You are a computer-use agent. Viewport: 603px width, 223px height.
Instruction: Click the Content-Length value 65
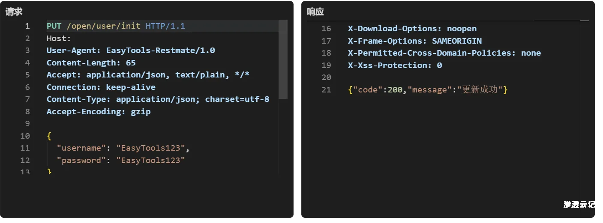click(x=131, y=63)
